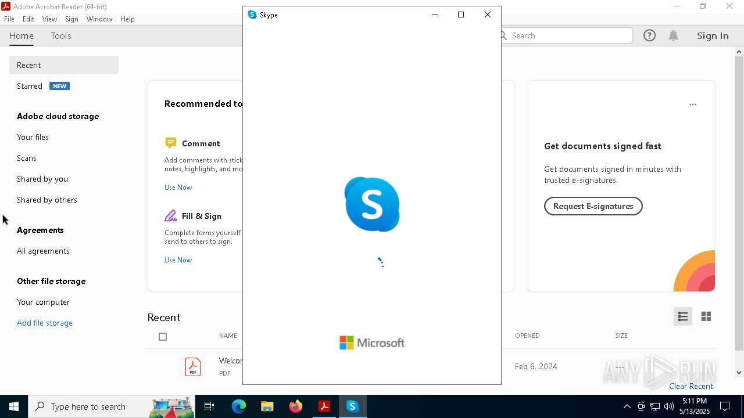This screenshot has height=418, width=744.
Task: Open the Help menu
Action: tap(127, 19)
